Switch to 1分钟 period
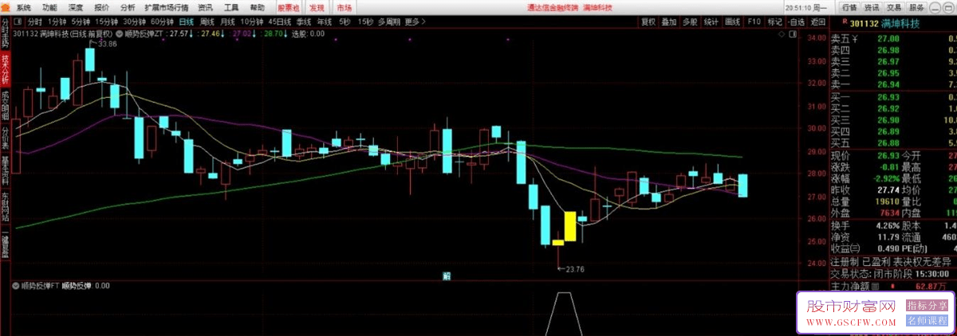Screen dimensions: 957x336 tap(57, 21)
